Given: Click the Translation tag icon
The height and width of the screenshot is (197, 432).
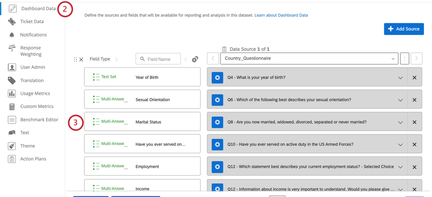Looking at the screenshot, I should pos(12,80).
